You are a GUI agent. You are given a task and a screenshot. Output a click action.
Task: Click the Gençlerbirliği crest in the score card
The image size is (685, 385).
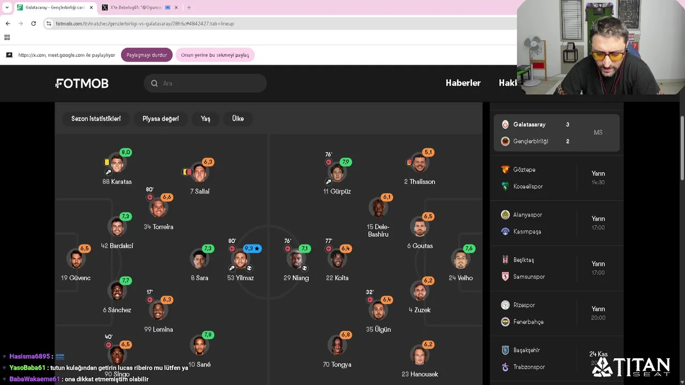505,141
